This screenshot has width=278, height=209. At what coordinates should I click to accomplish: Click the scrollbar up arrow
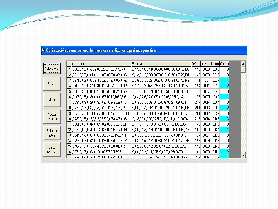pos(243,63)
